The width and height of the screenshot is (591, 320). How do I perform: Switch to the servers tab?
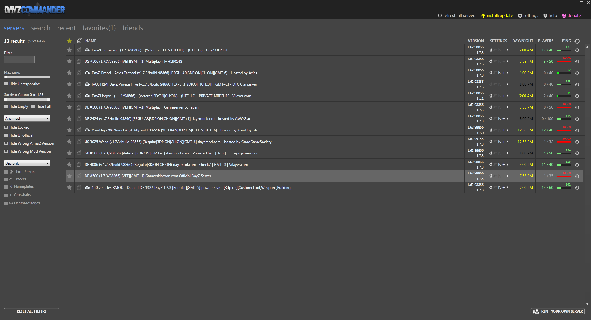pos(14,28)
